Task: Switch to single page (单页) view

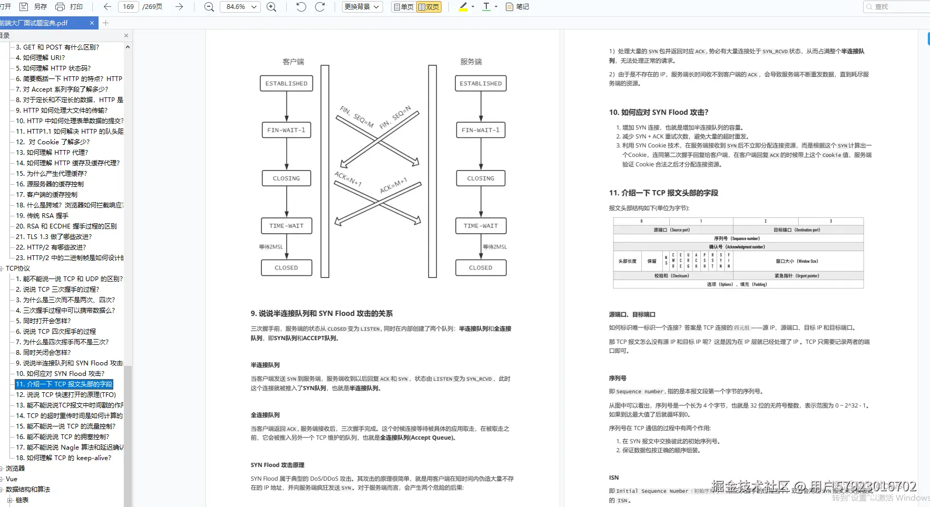Action: (404, 7)
